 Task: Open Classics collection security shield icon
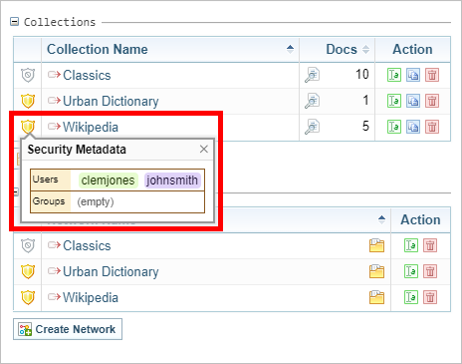click(28, 75)
